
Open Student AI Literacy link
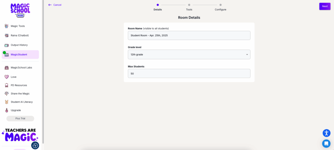coord(20,102)
